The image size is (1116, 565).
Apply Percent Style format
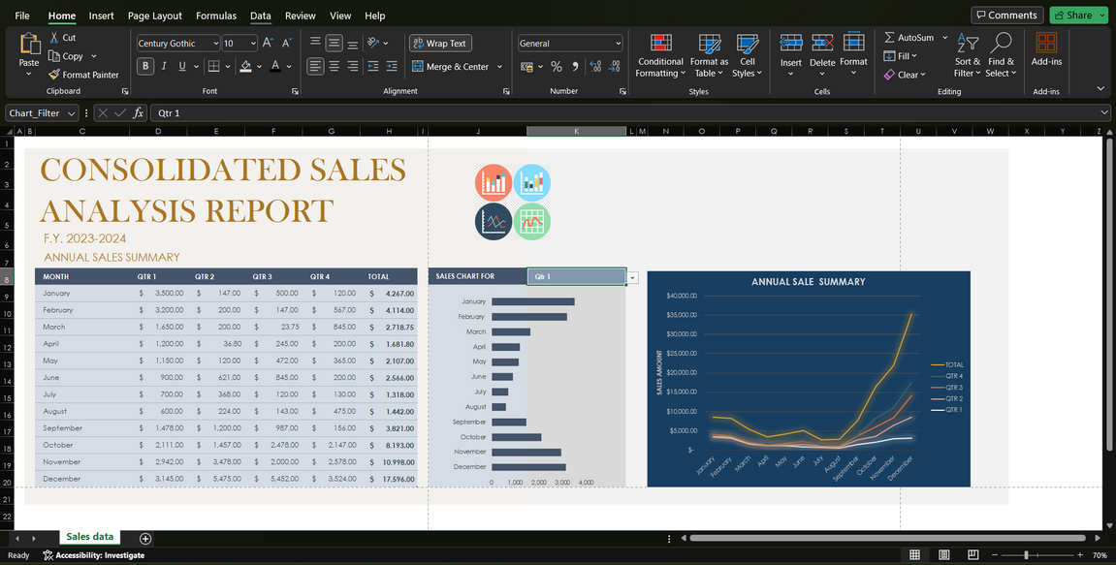click(557, 66)
